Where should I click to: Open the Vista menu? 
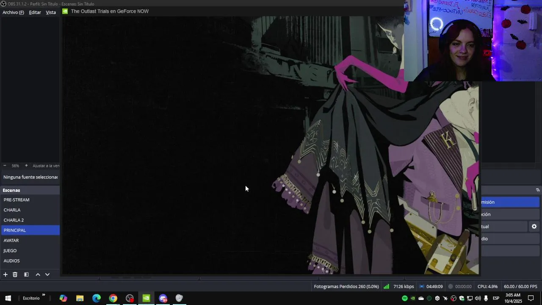[x=51, y=12]
